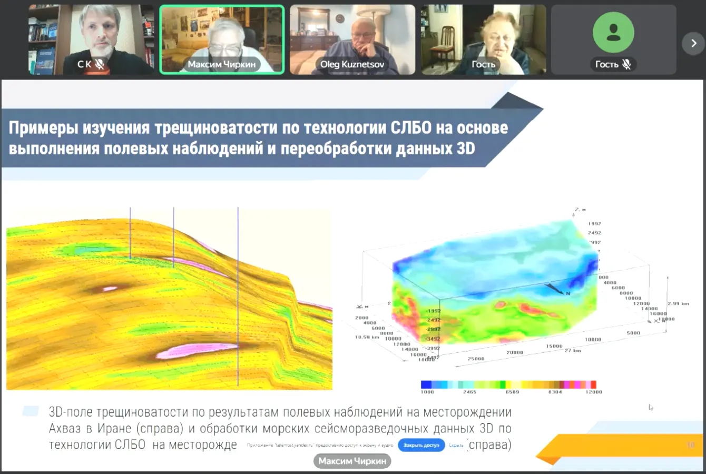The width and height of the screenshot is (706, 474).
Task: Select Oleg Kuznetsov's video tile
Action: point(352,37)
